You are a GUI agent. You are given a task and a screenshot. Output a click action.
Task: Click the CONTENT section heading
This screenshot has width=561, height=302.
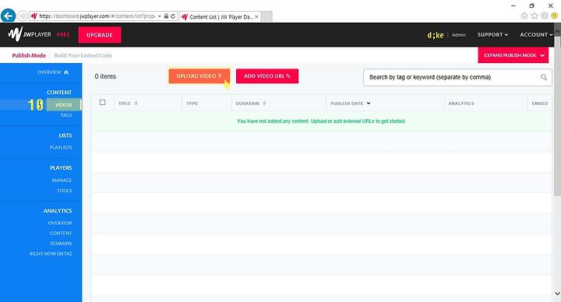59,92
